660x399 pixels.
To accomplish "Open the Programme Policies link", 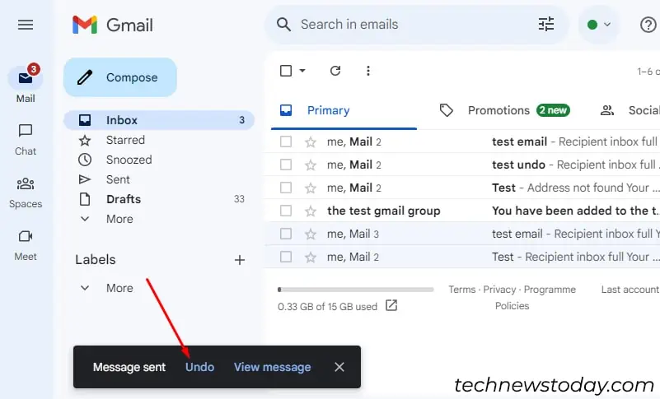I will (535, 298).
